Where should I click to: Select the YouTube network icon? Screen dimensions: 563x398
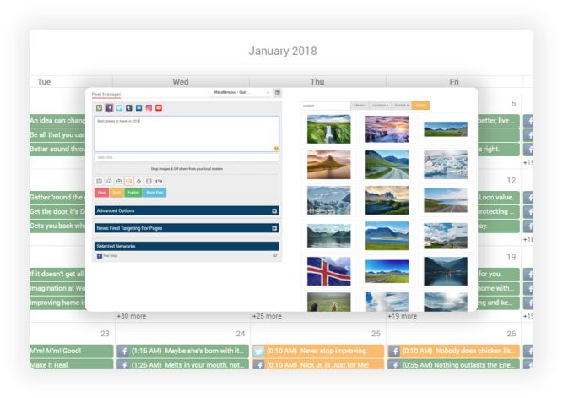click(159, 108)
